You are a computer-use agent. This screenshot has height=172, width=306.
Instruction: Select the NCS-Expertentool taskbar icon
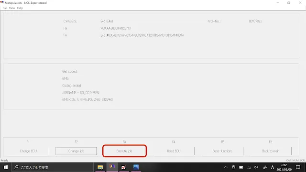point(112,167)
